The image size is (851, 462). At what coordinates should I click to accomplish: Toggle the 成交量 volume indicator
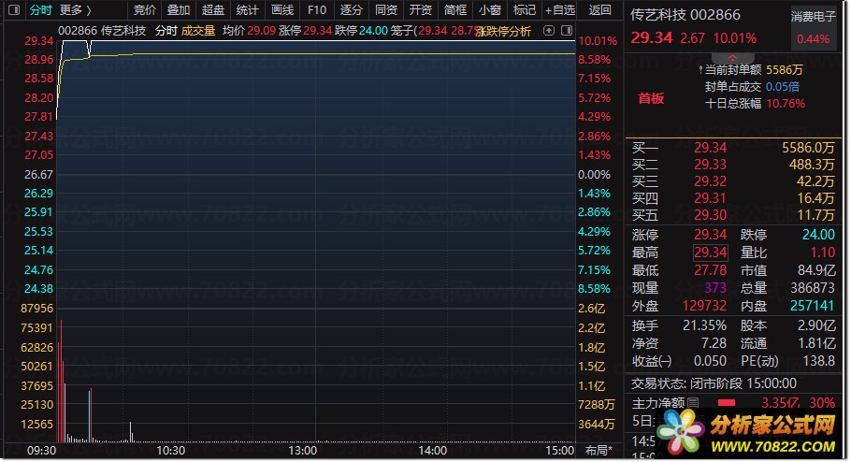coord(198,31)
